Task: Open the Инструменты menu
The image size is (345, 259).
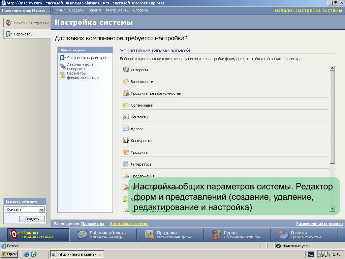Action: coord(118,10)
